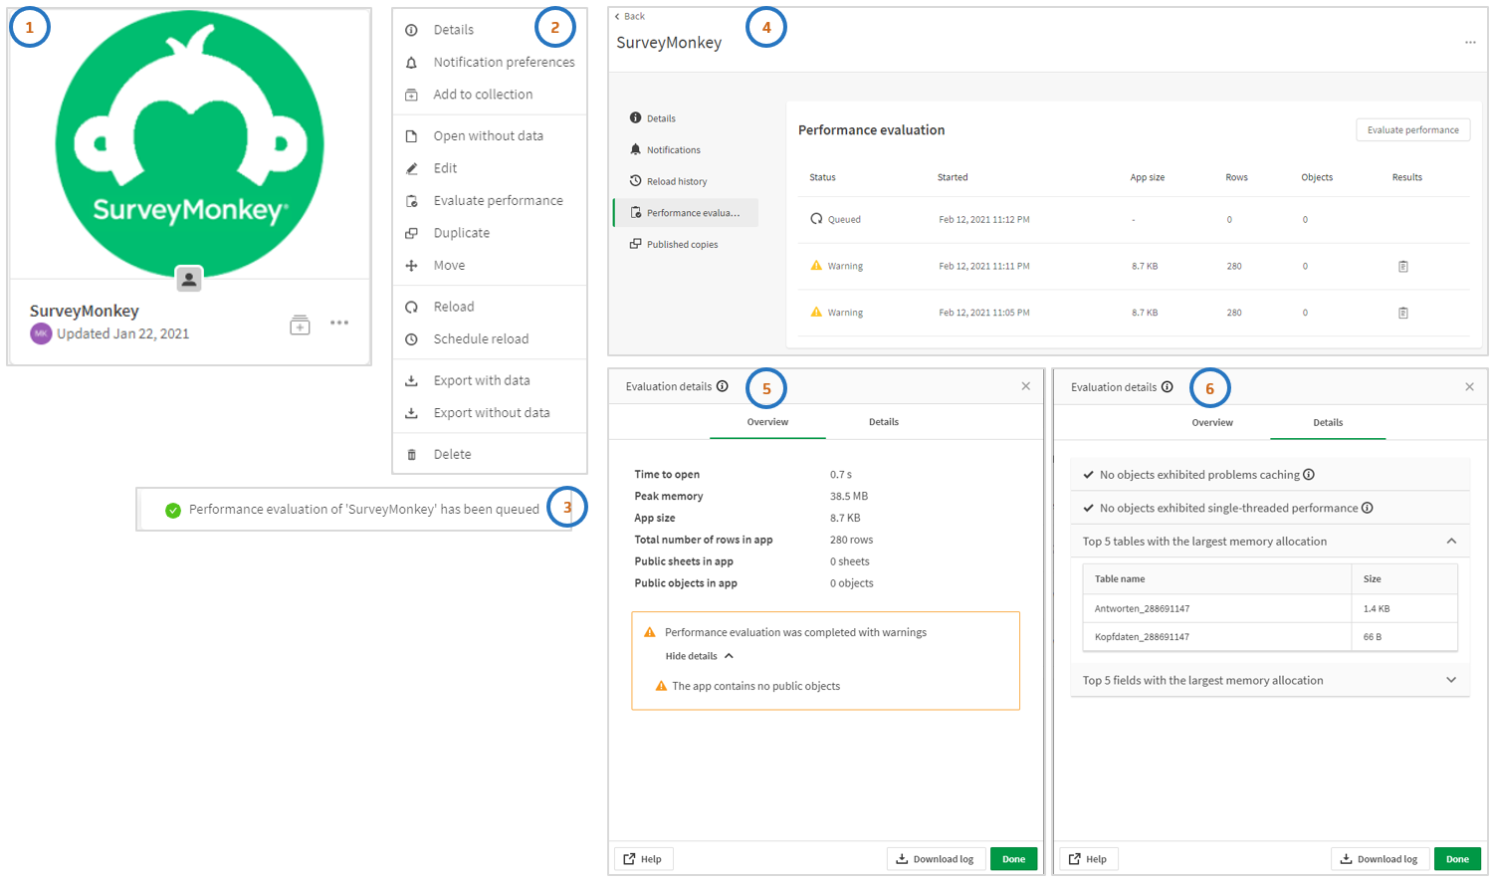Viewport: 1492px width, 880px height.
Task: Click the clock icon beside Schedule reload
Action: coord(411,339)
